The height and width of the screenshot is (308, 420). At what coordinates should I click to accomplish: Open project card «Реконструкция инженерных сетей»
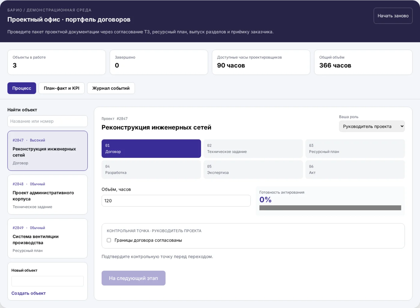(x=47, y=151)
